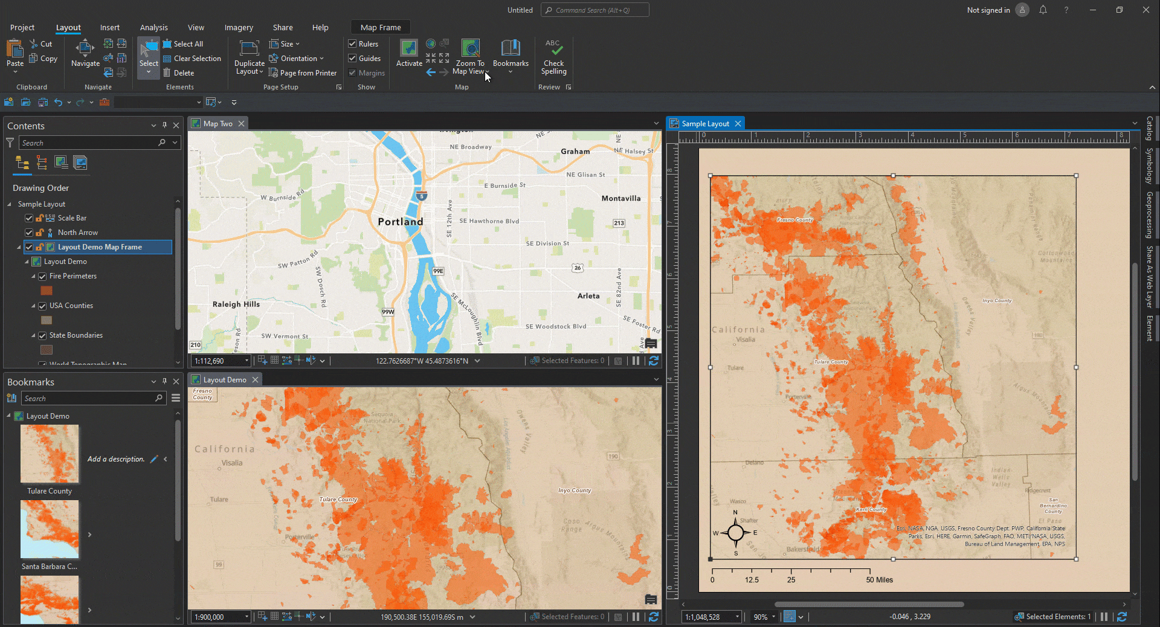Click USA Counties tan symbol swatch
This screenshot has width=1160, height=627.
click(x=47, y=320)
